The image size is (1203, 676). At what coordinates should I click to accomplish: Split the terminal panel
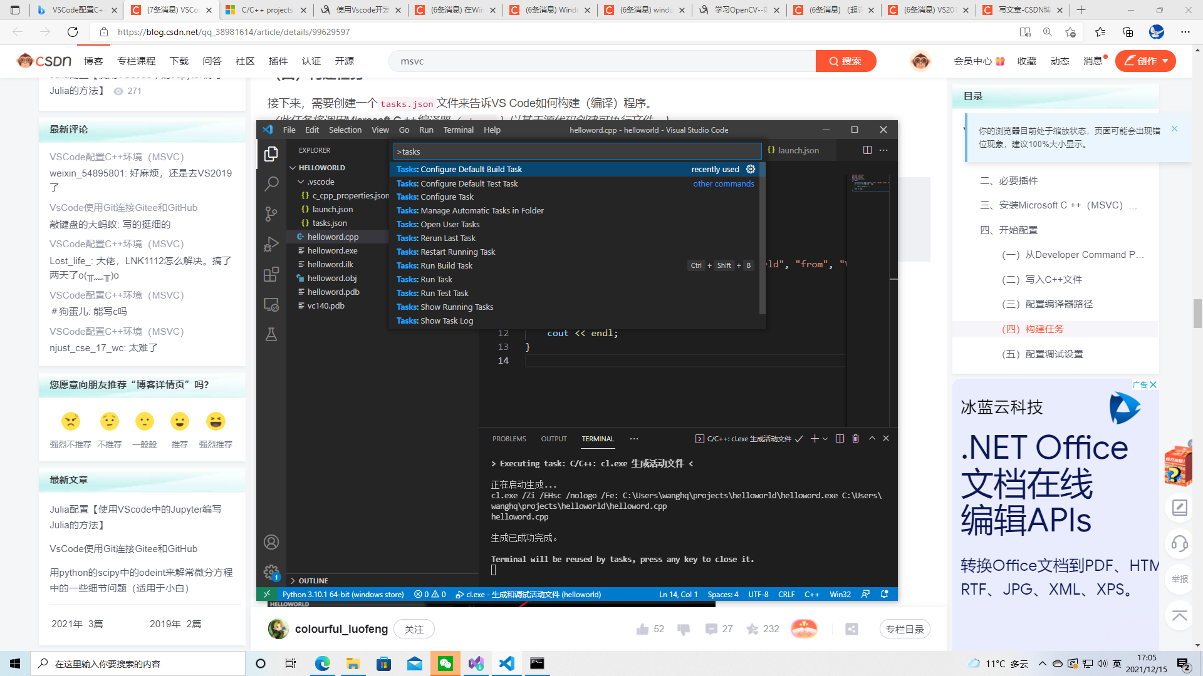(840, 439)
